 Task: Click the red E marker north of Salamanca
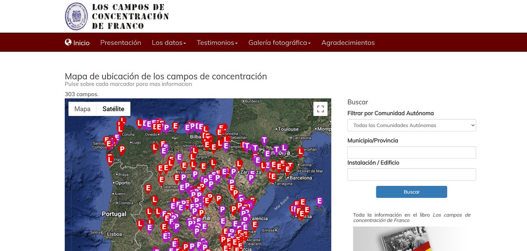pos(161,180)
